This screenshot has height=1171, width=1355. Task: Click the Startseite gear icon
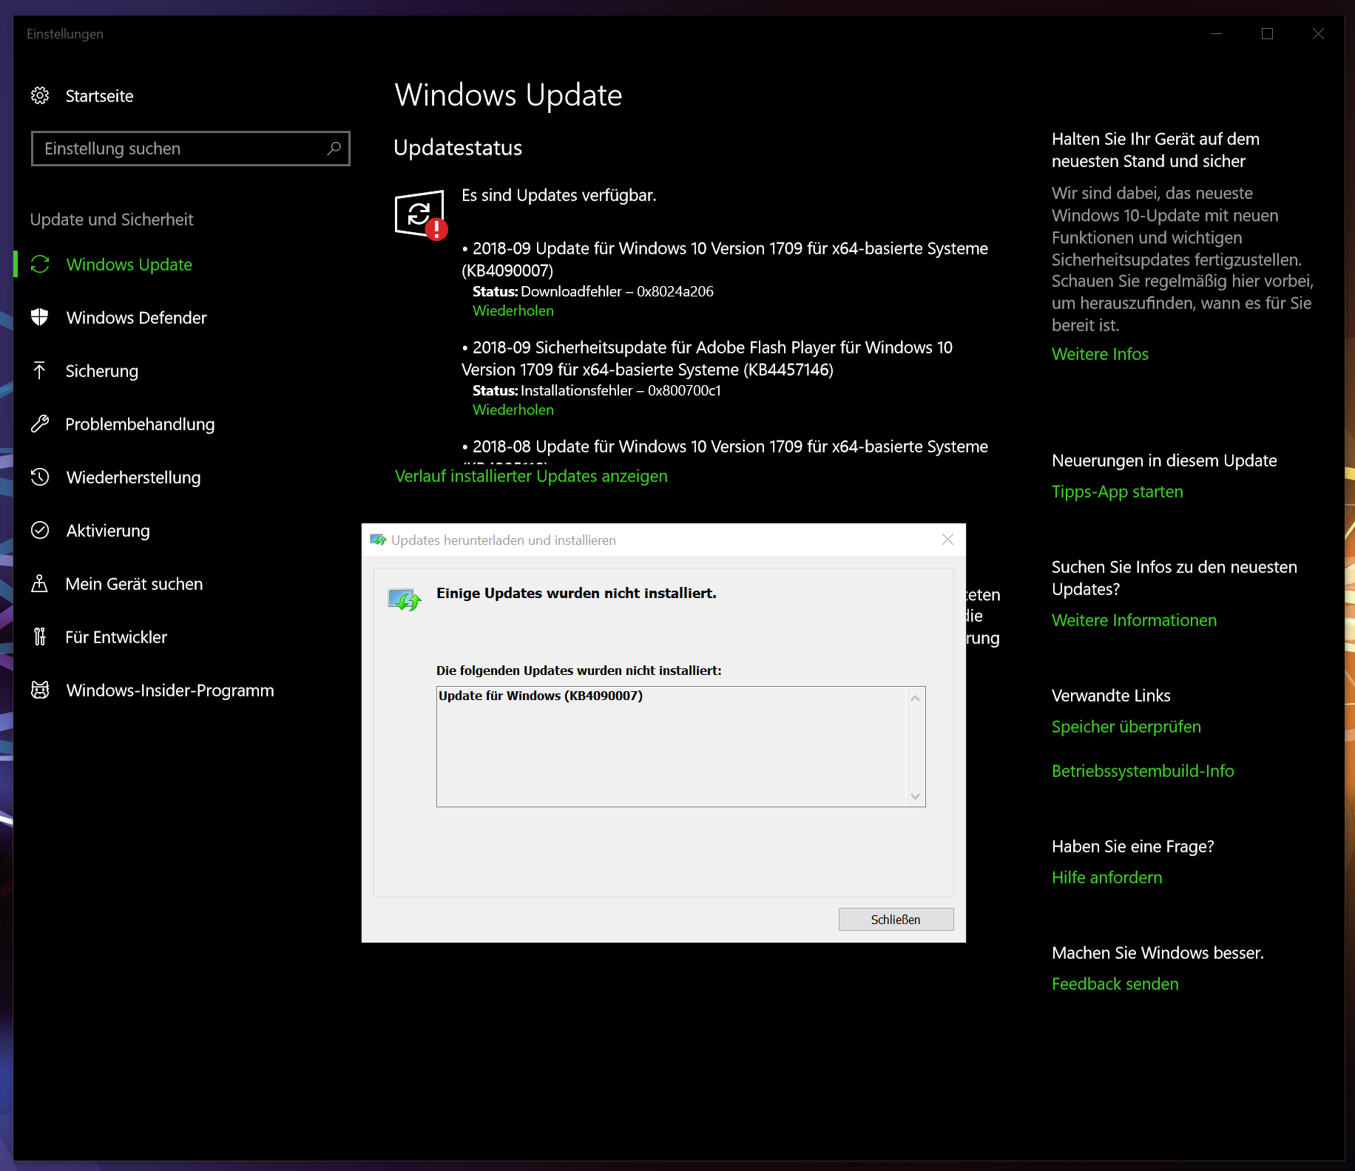[40, 96]
